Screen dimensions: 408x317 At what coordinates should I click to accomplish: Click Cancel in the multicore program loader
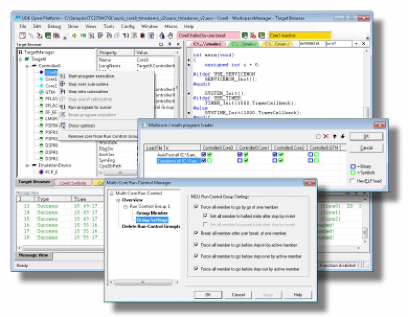(366, 147)
